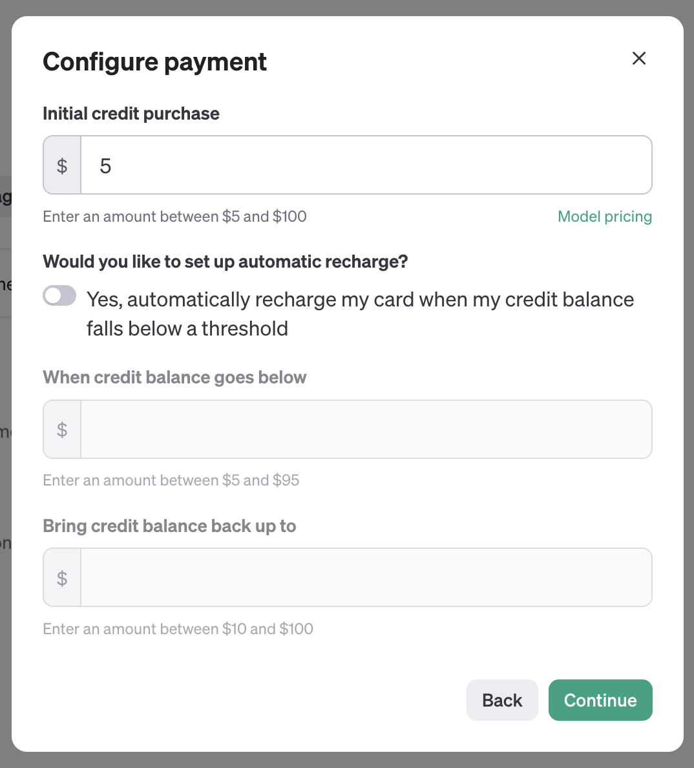Click the 'Initial credit purchase' field label
This screenshot has width=694, height=768.
(x=131, y=114)
